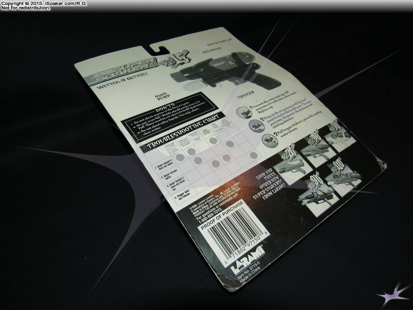413x310 pixels.
Task: Click the "WETTER IS BETTER!" slogan
Action: pos(123,80)
